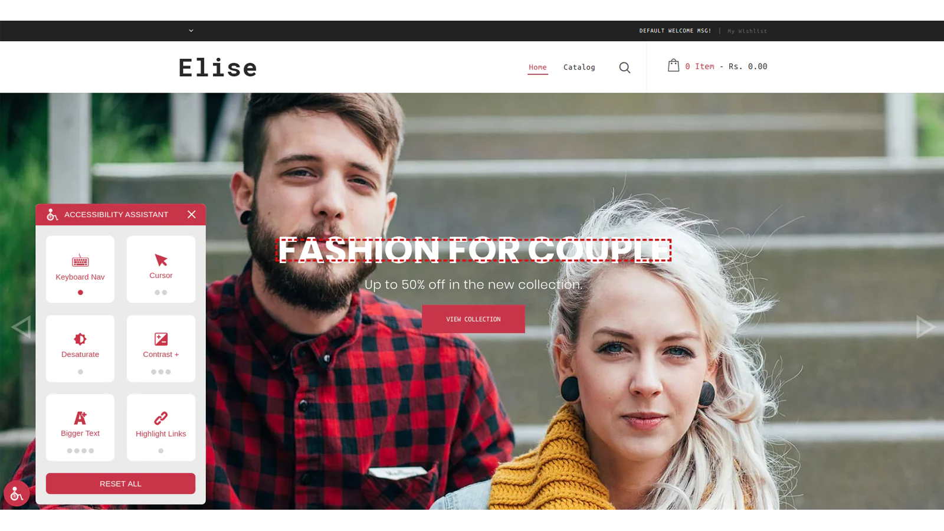Click the keyboard icon in Keyboard Nav
944x531 pixels.
80,260
